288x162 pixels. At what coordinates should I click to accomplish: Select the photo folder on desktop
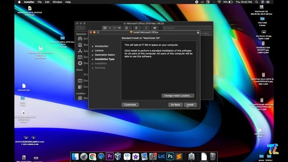pyautogui.click(x=261, y=158)
